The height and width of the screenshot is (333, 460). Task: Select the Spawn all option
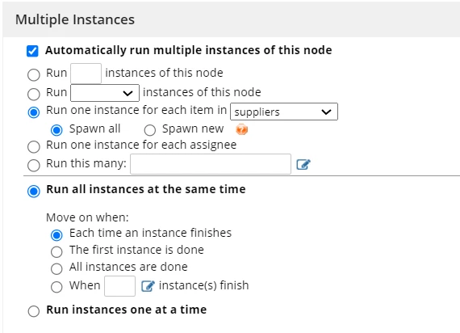[x=56, y=130]
